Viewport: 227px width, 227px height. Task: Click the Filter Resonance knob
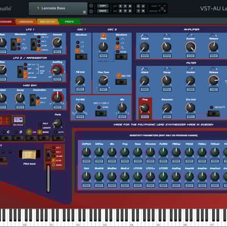point(167,108)
